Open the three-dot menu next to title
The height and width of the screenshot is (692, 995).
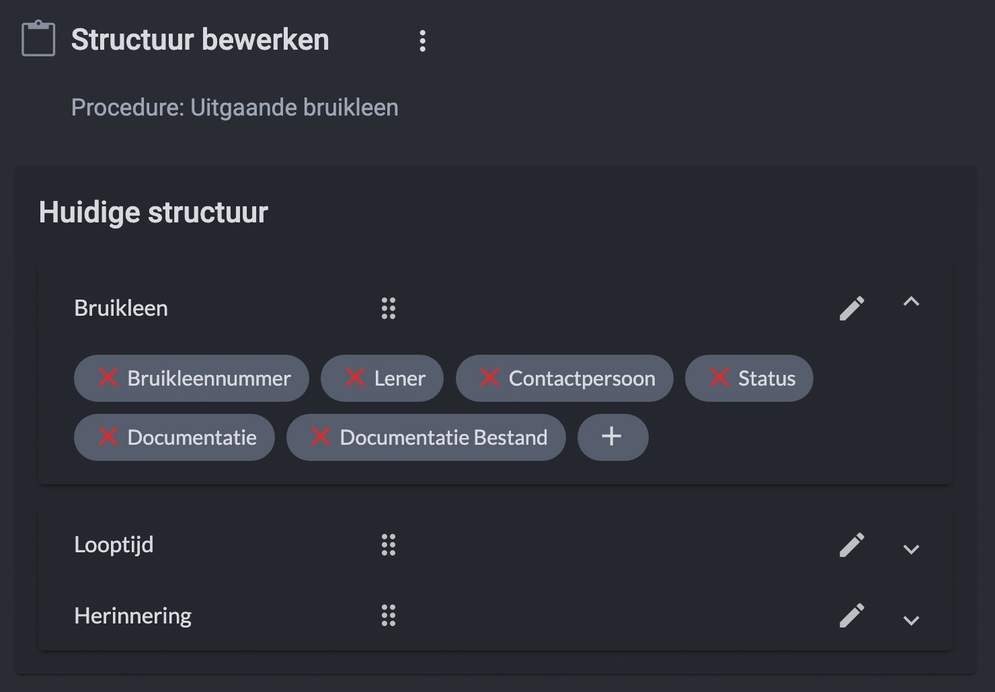coord(422,41)
